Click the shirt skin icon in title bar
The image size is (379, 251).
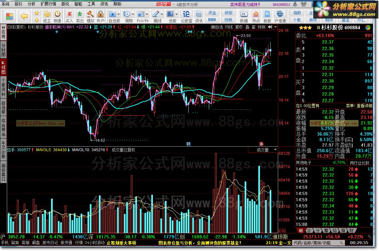(304, 4)
